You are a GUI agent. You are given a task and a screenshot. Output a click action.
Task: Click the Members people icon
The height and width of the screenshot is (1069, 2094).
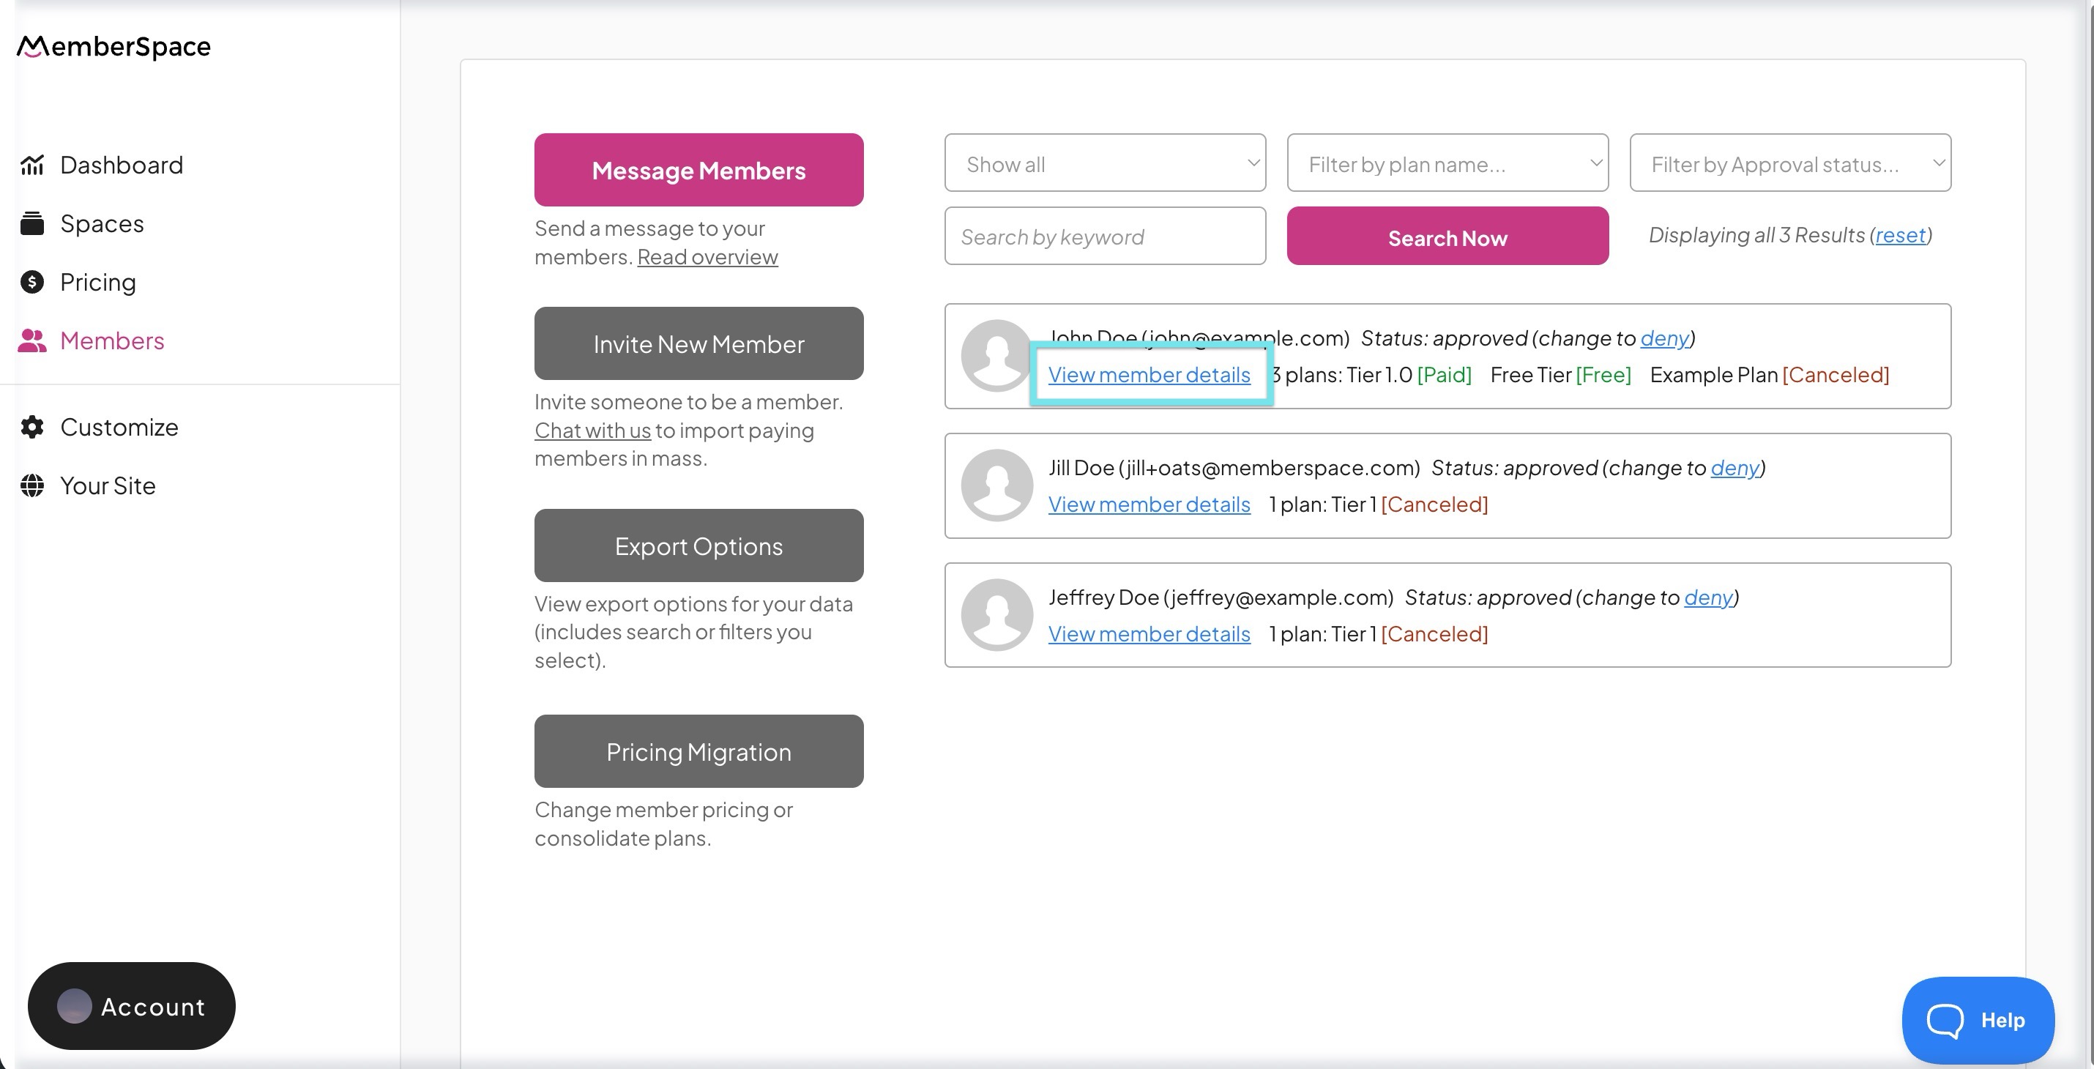31,340
